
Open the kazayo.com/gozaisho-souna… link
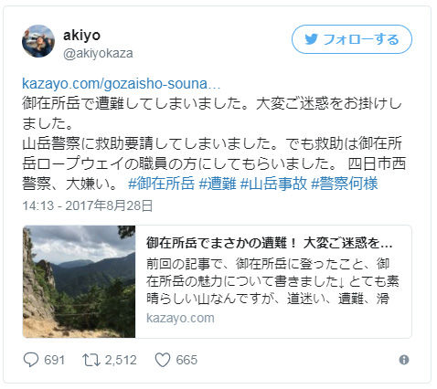[x=121, y=83]
